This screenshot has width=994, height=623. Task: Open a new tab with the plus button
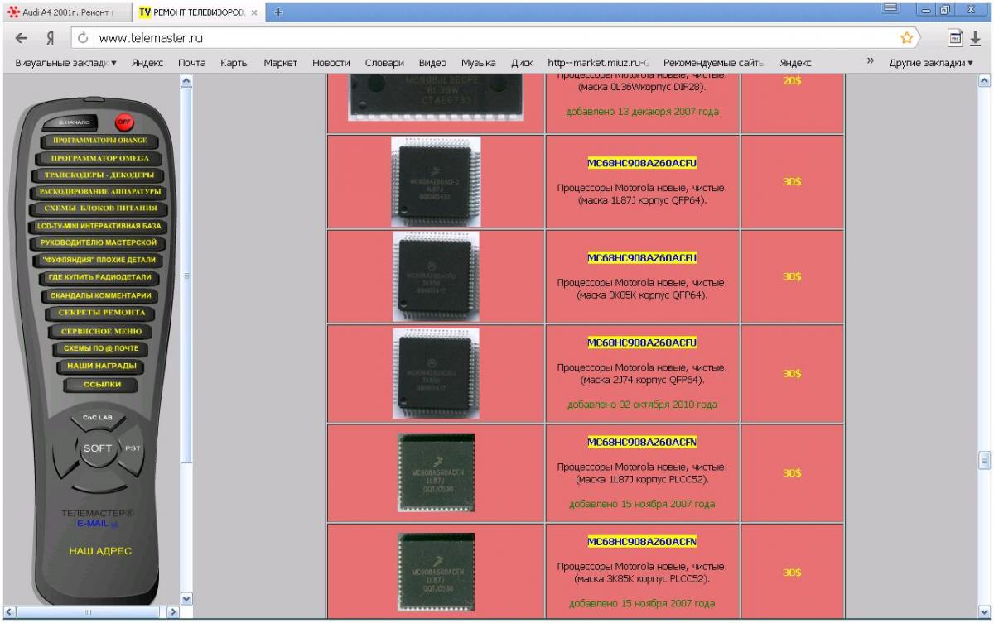click(x=278, y=12)
